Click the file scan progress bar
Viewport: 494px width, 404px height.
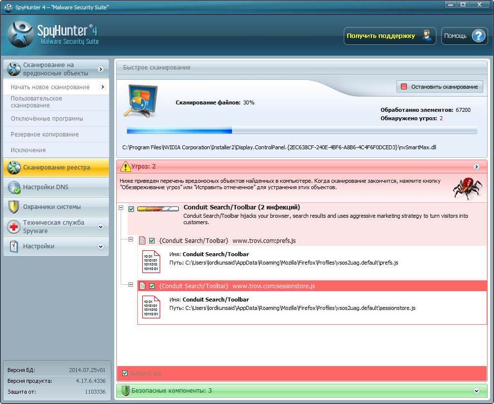click(302, 130)
